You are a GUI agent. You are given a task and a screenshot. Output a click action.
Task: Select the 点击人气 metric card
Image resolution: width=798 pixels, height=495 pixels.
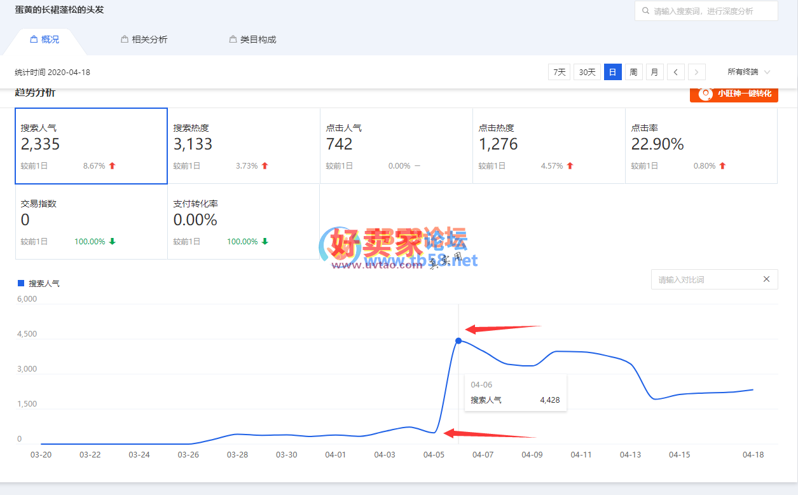tap(396, 146)
